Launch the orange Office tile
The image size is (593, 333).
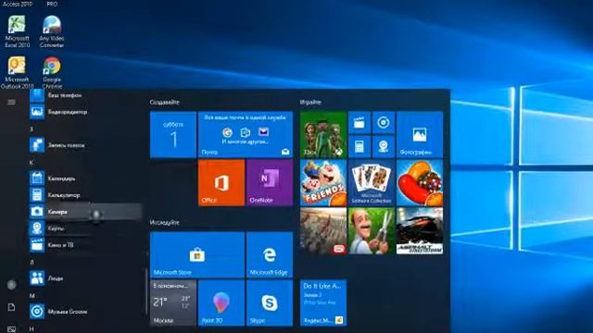tap(221, 183)
